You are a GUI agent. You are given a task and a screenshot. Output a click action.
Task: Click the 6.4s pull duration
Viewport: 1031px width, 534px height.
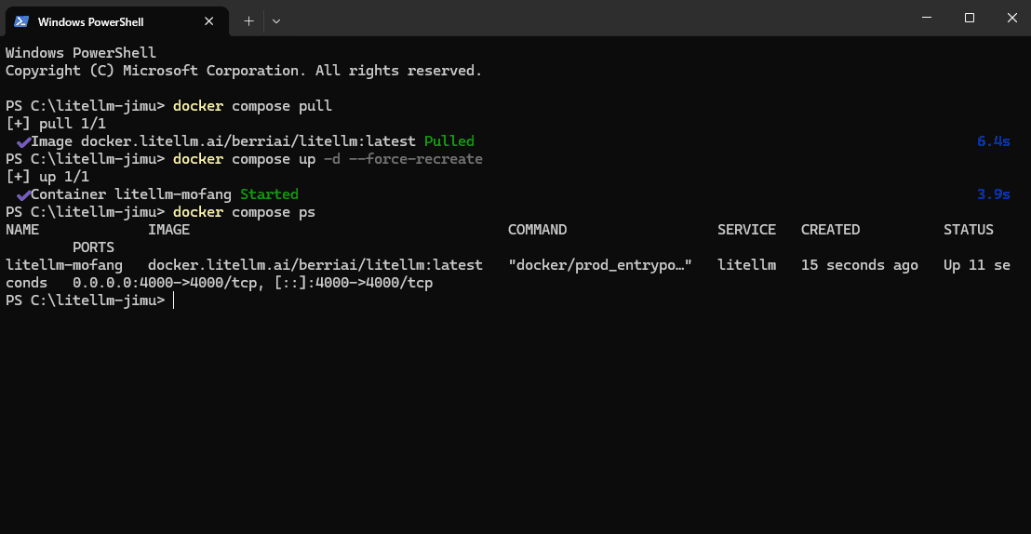point(993,141)
